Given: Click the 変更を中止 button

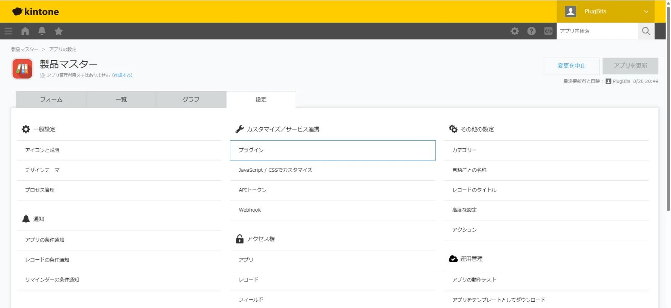Looking at the screenshot, I should 572,66.
